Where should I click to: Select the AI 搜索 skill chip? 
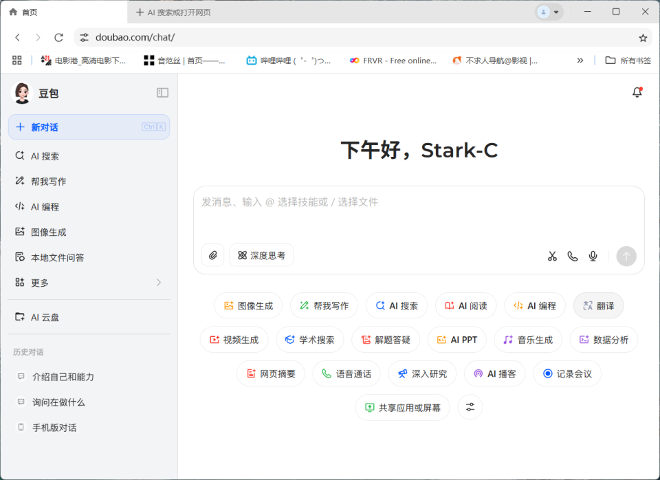tap(397, 306)
